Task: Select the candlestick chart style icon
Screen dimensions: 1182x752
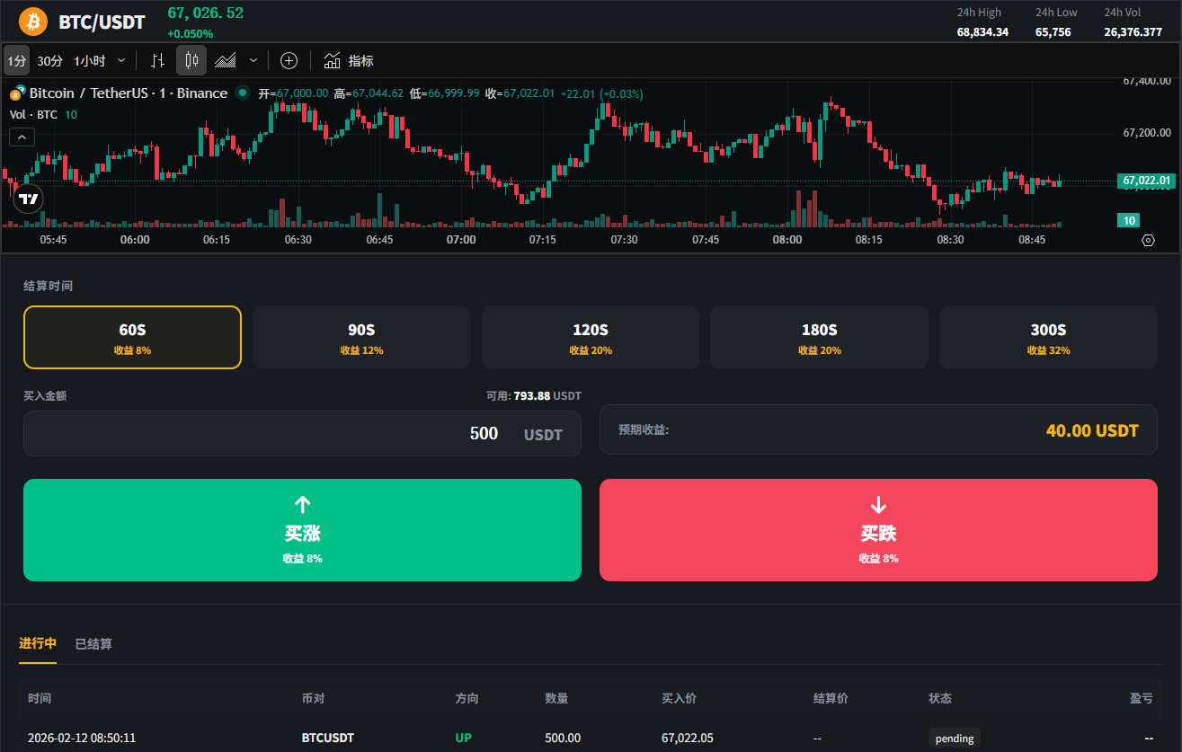Action: 191,61
